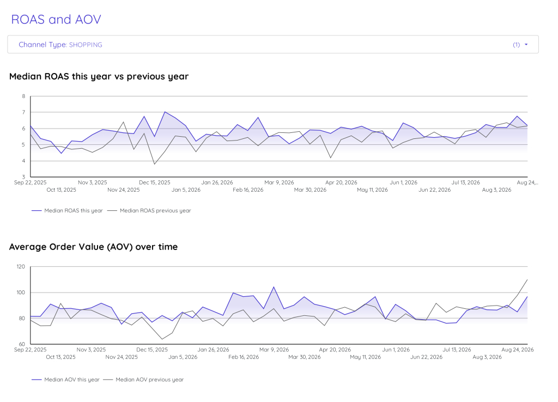Image resolution: width=558 pixels, height=402 pixels.
Task: Click 'Jan 26, 2026' on ROAS chart axis
Action: pos(217,182)
